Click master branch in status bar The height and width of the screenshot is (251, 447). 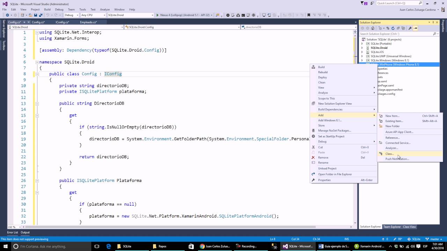tap(434, 239)
